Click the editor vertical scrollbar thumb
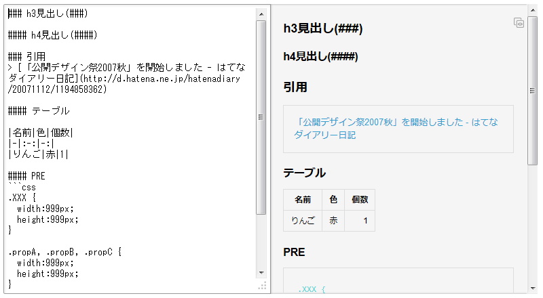Screen dimensions: 543x298 (x=261, y=117)
